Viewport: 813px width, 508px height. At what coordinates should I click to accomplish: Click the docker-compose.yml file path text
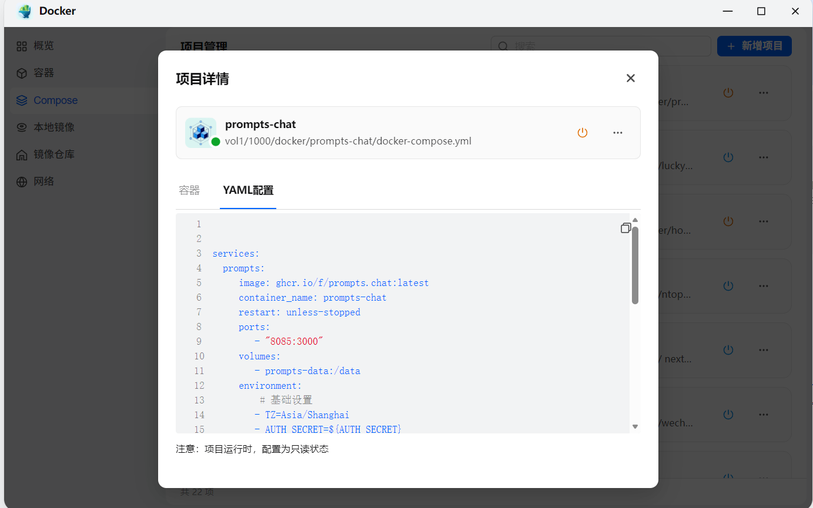point(348,141)
